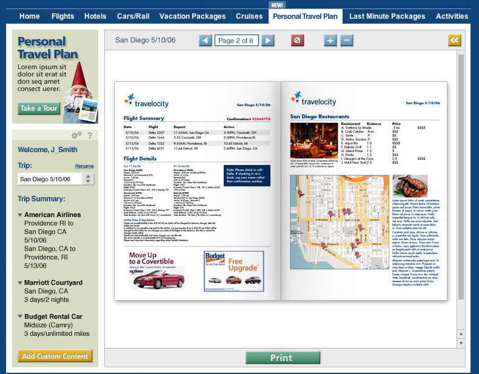The image size is (479, 374).
Task: Zoom out with the minus button
Action: coord(346,40)
